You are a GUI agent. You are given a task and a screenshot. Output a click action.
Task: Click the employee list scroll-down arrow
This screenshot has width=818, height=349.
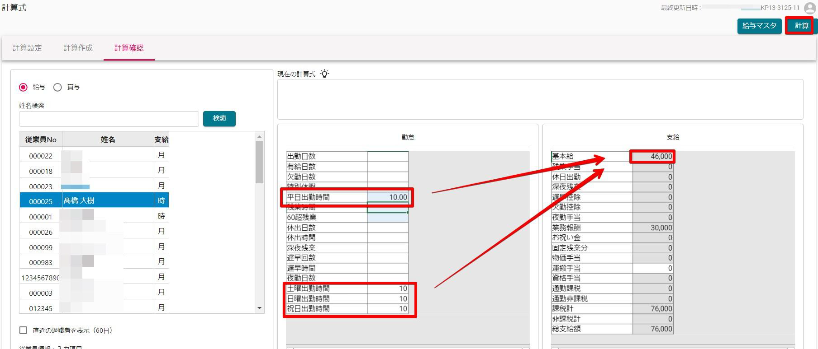(259, 308)
